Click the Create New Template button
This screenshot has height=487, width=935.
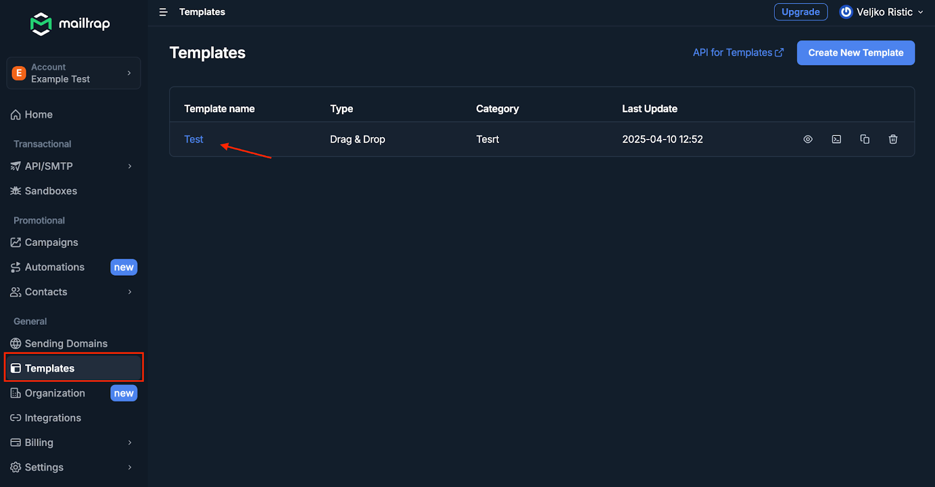[856, 53]
